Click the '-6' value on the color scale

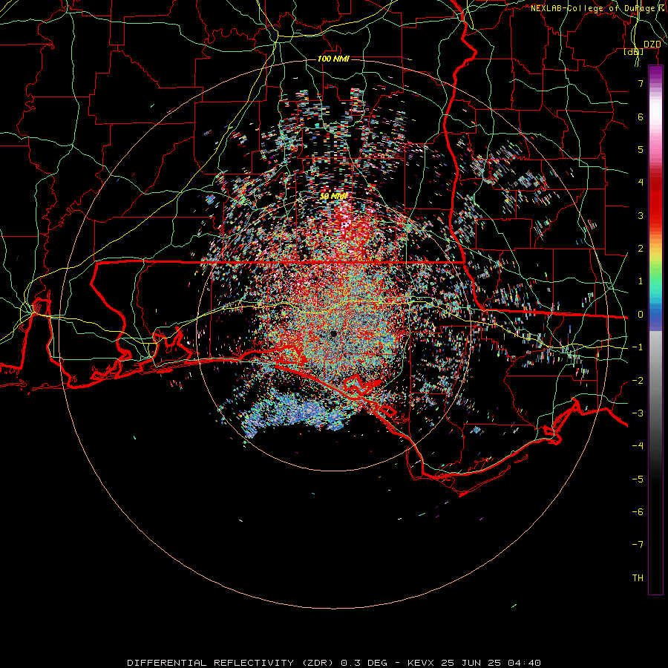point(638,512)
